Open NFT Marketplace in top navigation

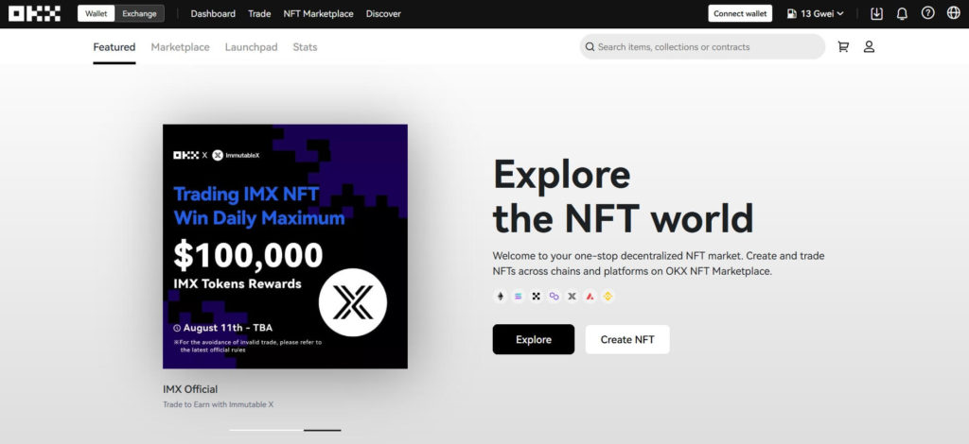pyautogui.click(x=318, y=13)
